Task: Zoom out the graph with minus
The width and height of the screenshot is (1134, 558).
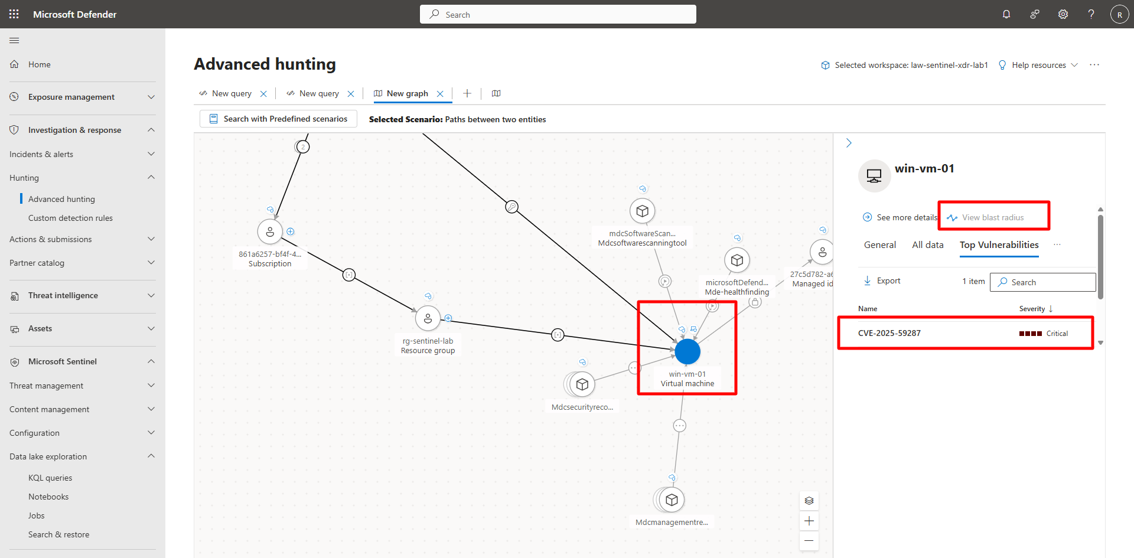Action: pyautogui.click(x=809, y=540)
